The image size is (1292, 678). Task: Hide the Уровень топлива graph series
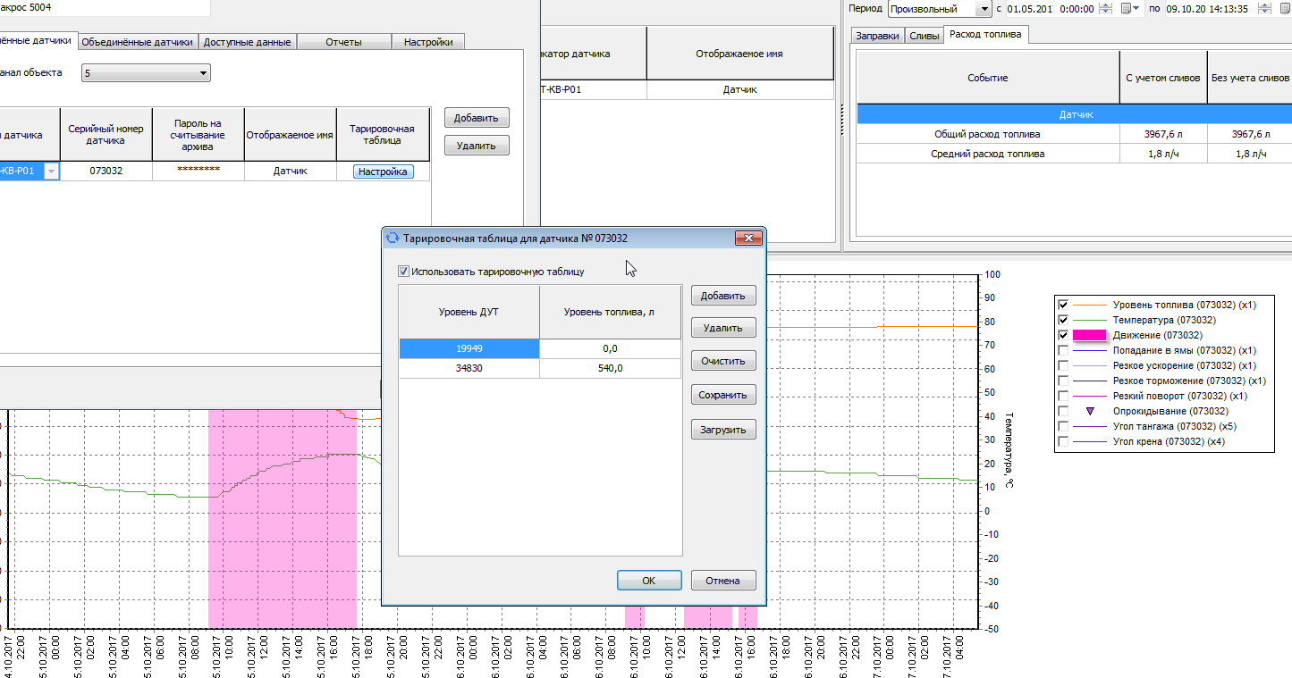(x=1063, y=305)
